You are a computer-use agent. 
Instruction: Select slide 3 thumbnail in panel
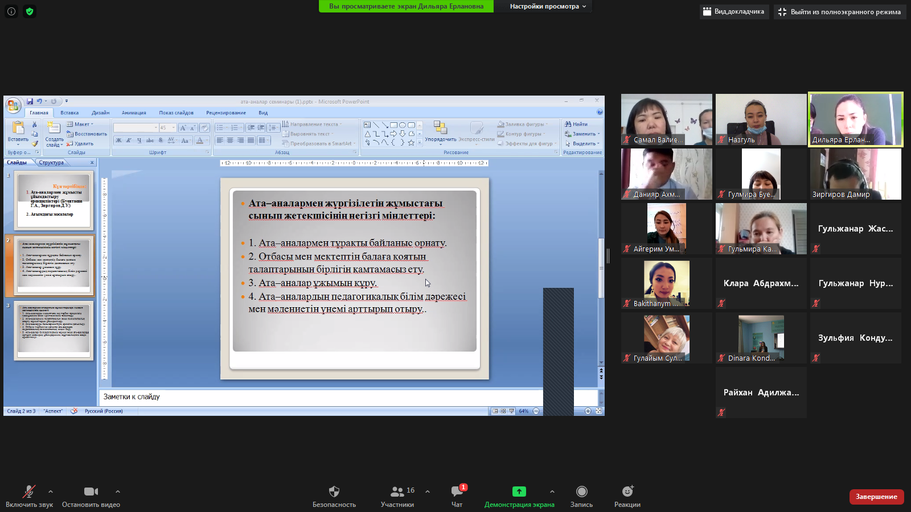(x=54, y=331)
